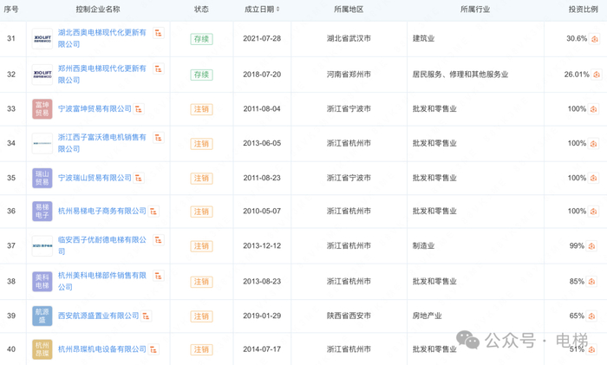Open structure chart icon beside 杭州美科电梯部件销售有限公司

coord(159,276)
